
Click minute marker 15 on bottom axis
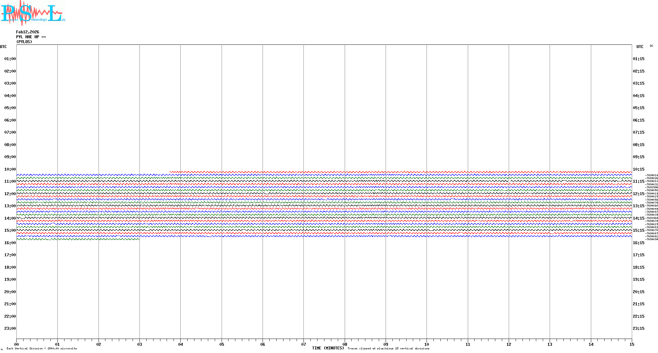(631, 345)
